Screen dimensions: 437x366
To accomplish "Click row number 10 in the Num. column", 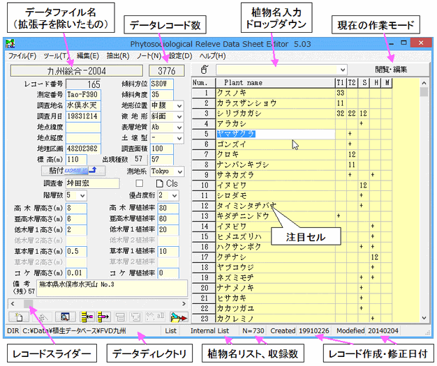I will (204, 185).
